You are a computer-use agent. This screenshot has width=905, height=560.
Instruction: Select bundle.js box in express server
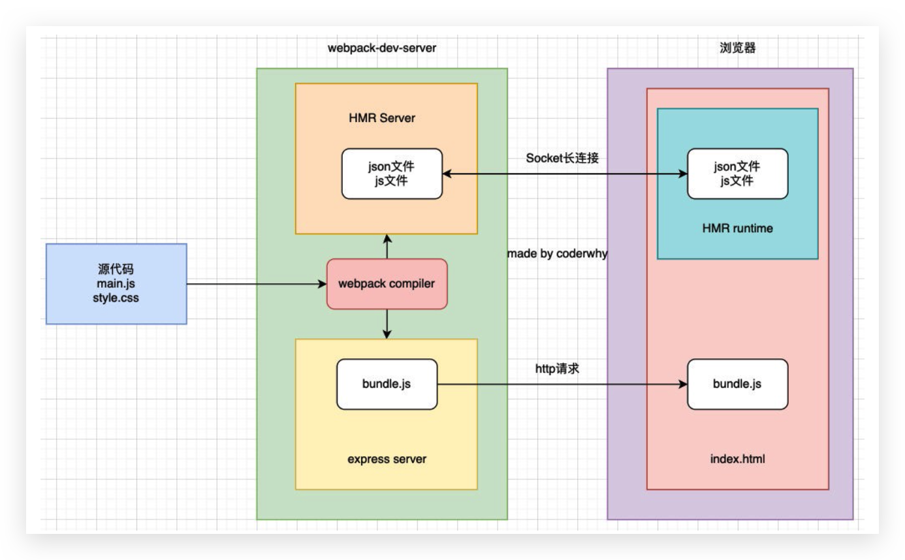click(x=387, y=384)
